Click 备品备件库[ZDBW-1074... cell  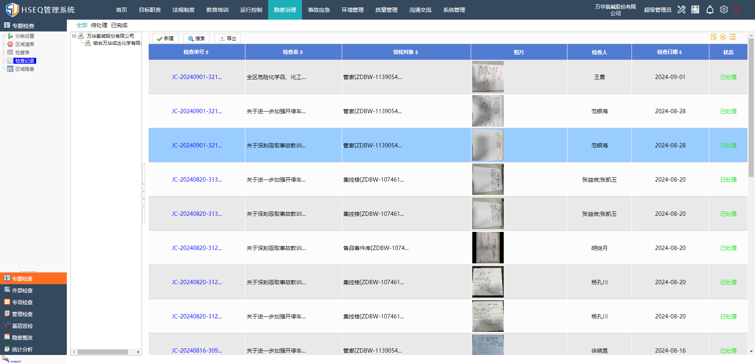coord(376,248)
